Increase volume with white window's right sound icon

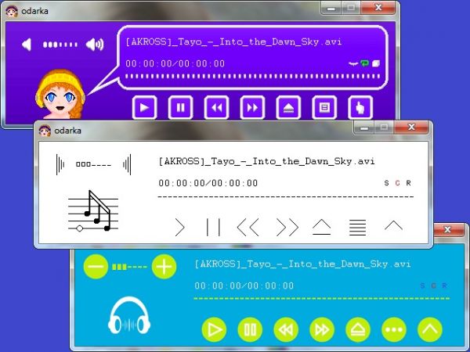pos(127,164)
